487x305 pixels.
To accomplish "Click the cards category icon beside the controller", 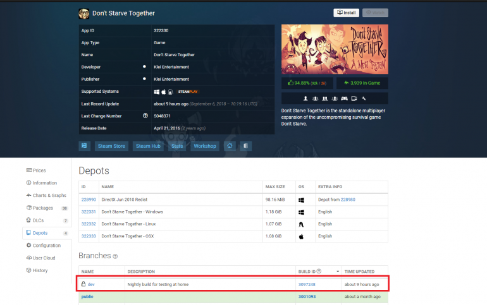I will click(x=354, y=99).
